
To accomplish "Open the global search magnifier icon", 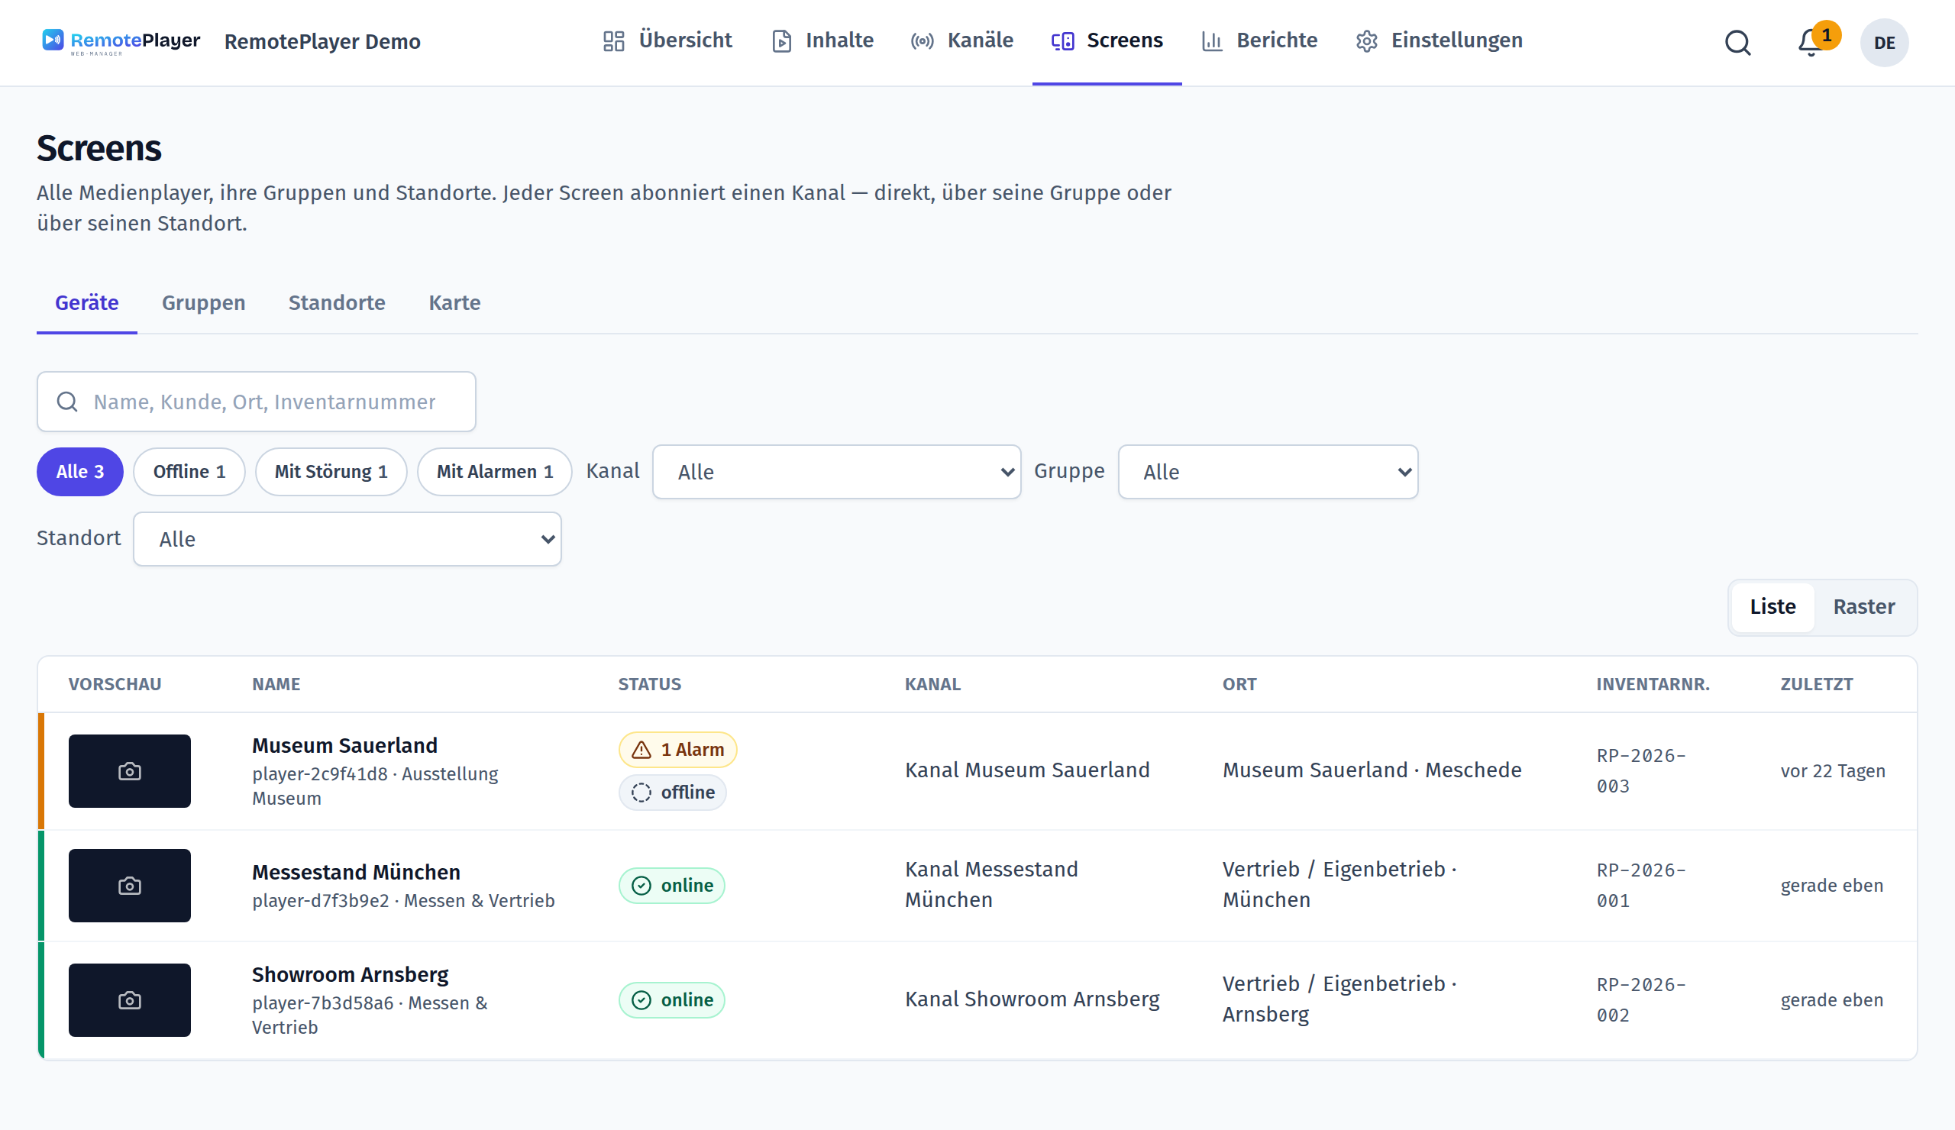I will coord(1738,43).
